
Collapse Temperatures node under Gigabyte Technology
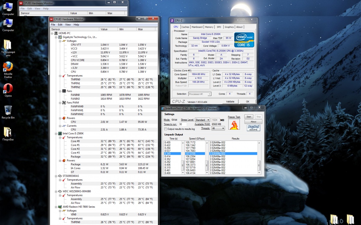pyautogui.click(x=60, y=76)
